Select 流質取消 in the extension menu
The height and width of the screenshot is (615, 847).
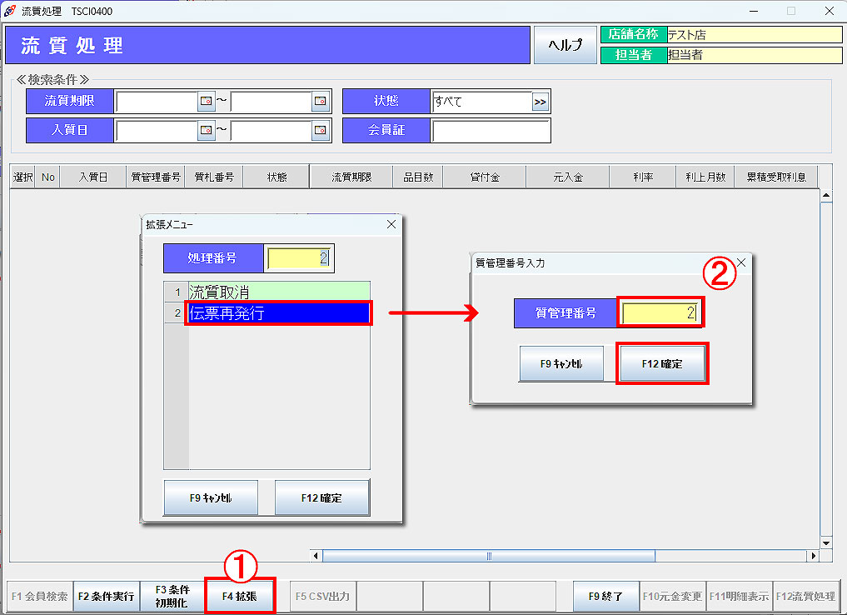tap(278, 292)
